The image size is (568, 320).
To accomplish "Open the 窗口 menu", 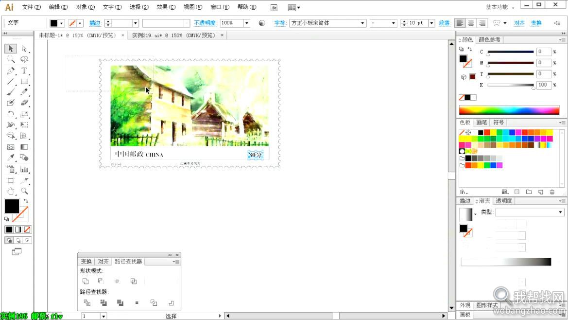I will (220, 7).
